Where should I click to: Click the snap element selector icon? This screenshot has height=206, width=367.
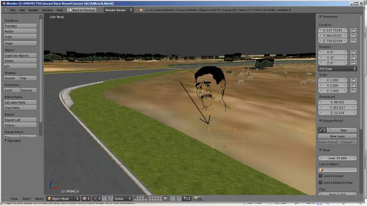(186, 199)
